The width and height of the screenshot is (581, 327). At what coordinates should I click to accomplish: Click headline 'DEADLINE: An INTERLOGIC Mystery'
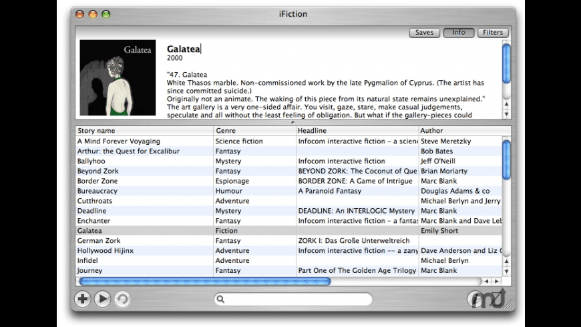point(357,211)
